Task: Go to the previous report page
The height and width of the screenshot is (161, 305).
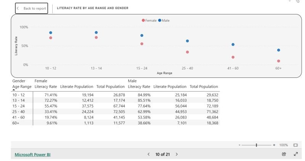Action: pyautogui.click(x=149, y=154)
